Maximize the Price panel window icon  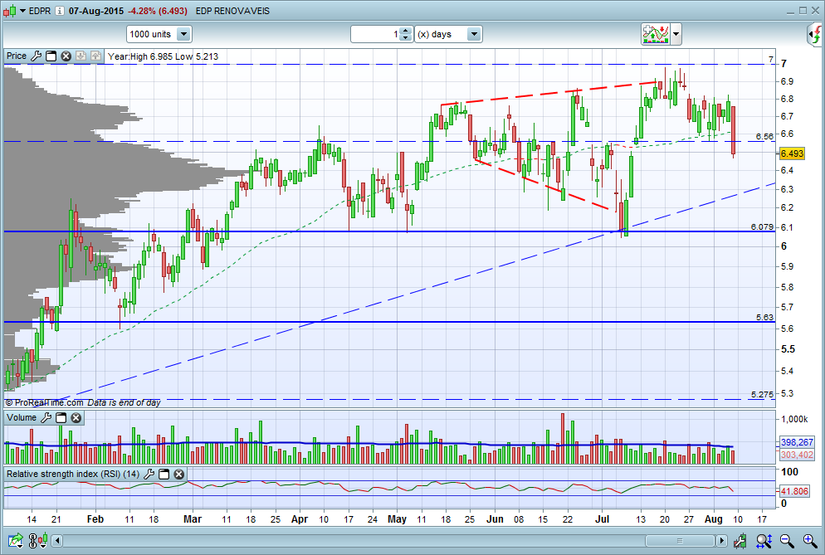click(x=51, y=56)
